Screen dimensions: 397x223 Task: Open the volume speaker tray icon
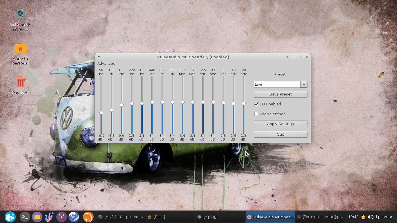(x=370, y=217)
